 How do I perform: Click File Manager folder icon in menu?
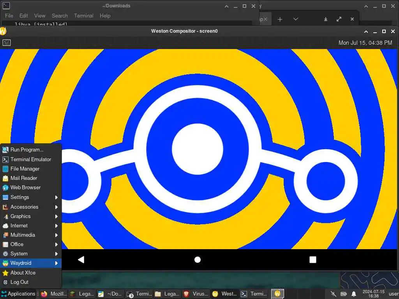click(x=5, y=169)
